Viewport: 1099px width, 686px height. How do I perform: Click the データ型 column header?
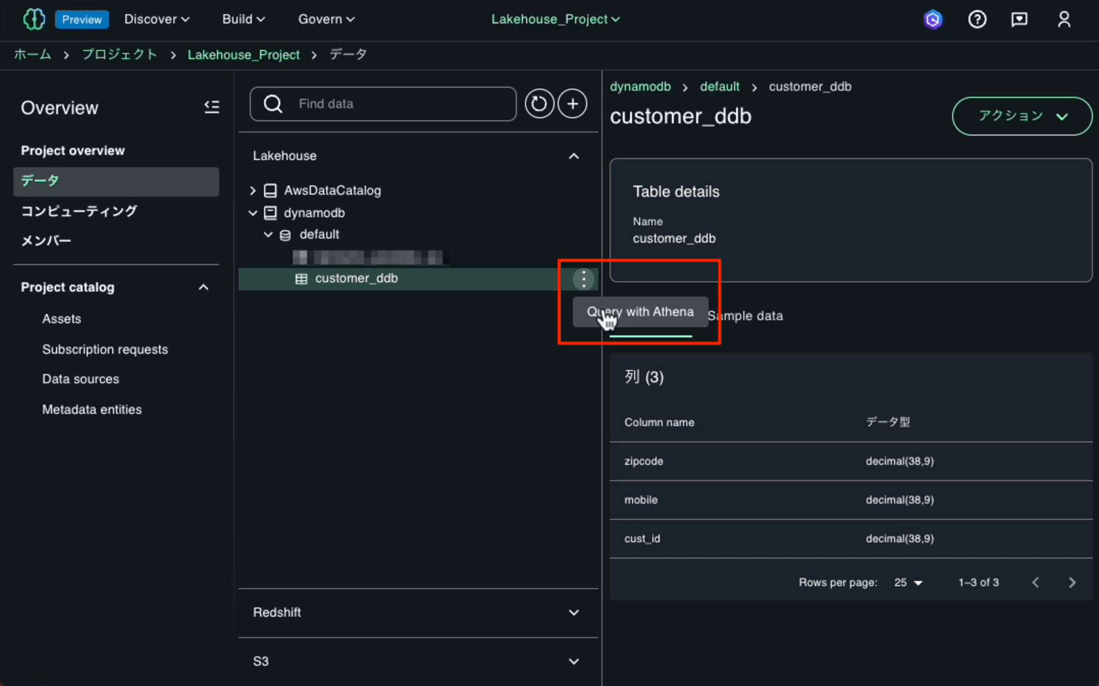point(888,422)
